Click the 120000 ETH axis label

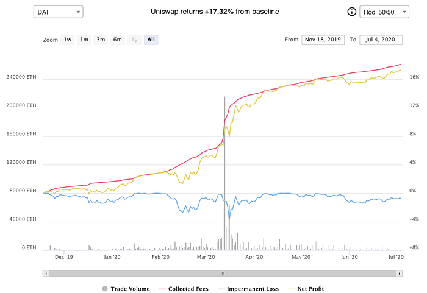click(21, 162)
